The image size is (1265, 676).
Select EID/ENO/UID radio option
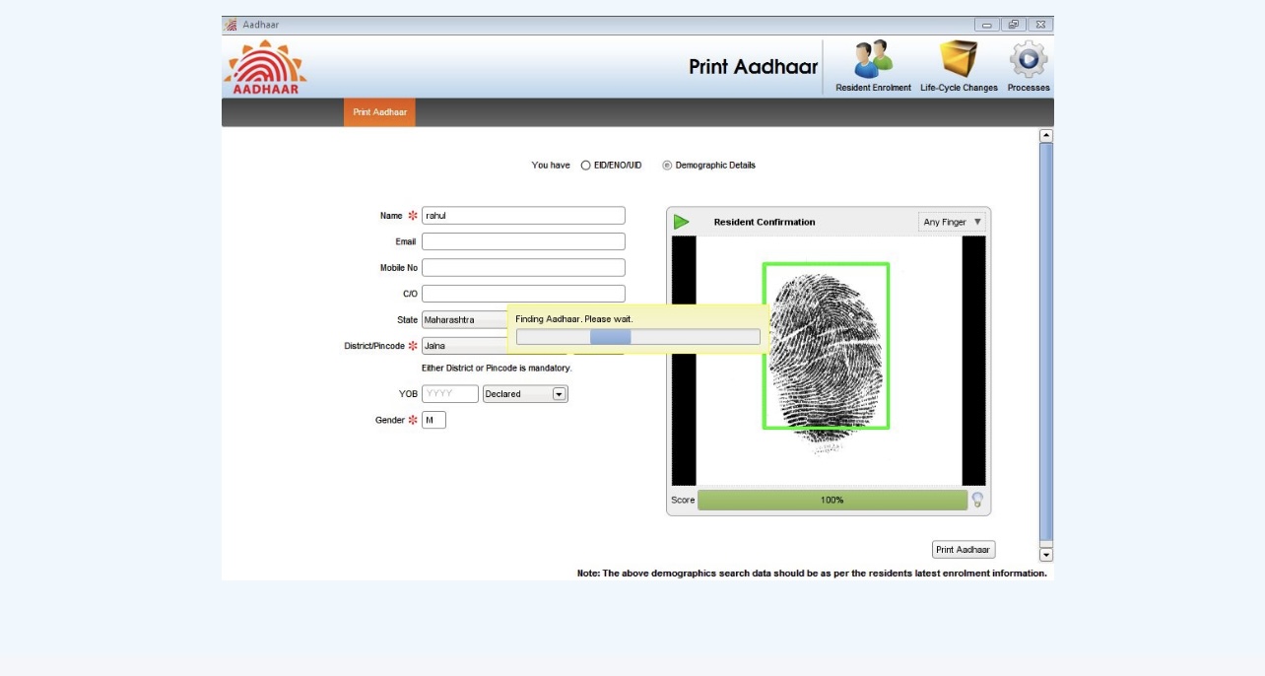(x=585, y=166)
